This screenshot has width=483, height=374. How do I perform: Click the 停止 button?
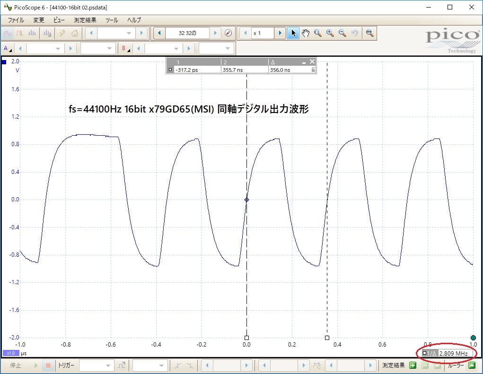pyautogui.click(x=16, y=365)
